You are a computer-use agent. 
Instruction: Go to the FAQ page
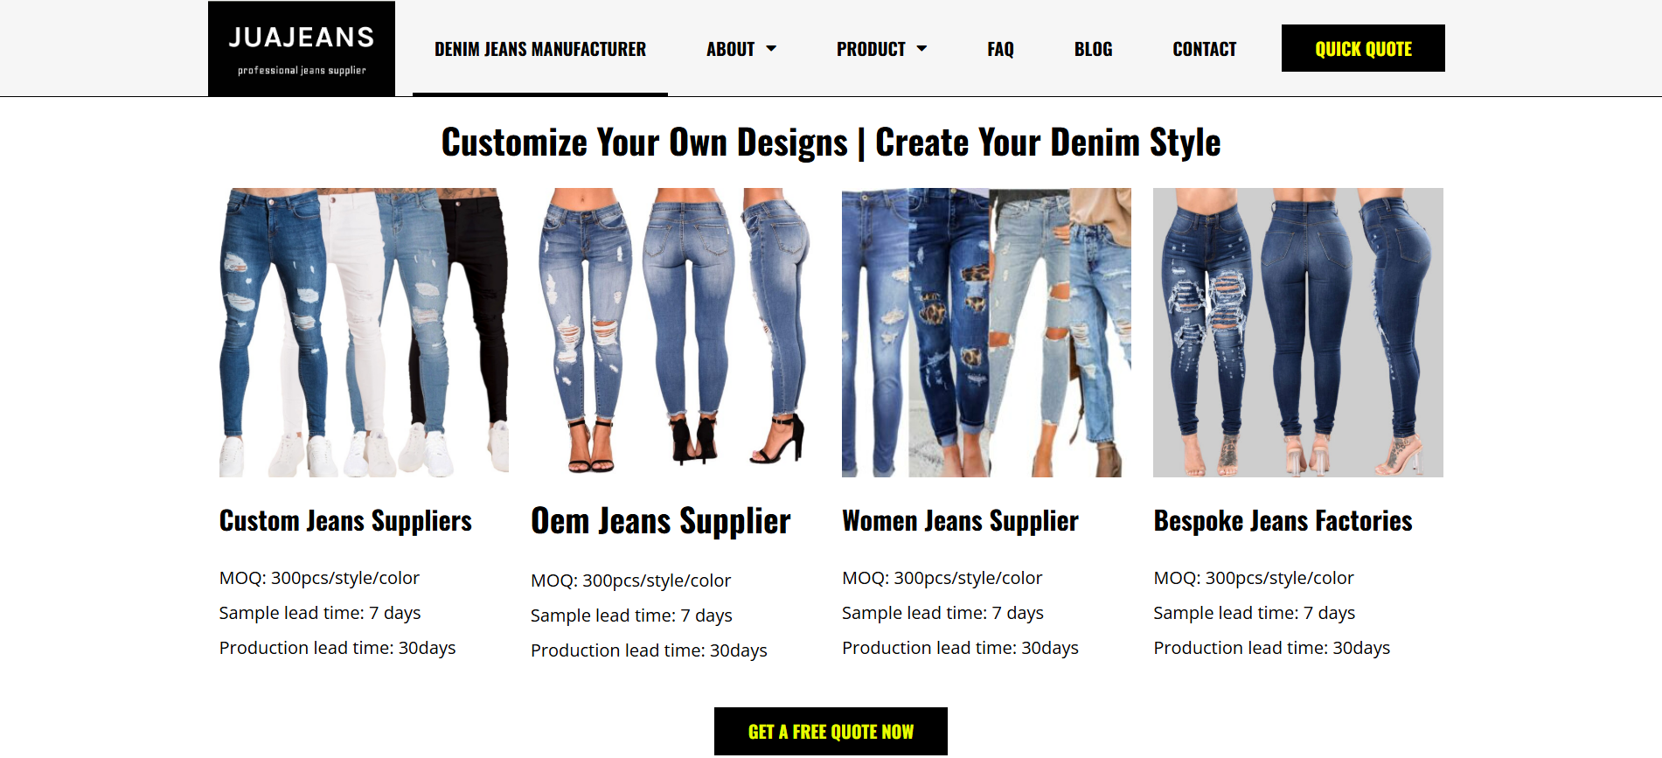pyautogui.click(x=1000, y=49)
